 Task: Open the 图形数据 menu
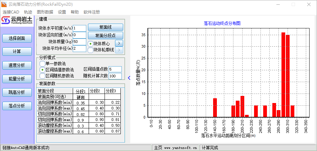[45, 12]
